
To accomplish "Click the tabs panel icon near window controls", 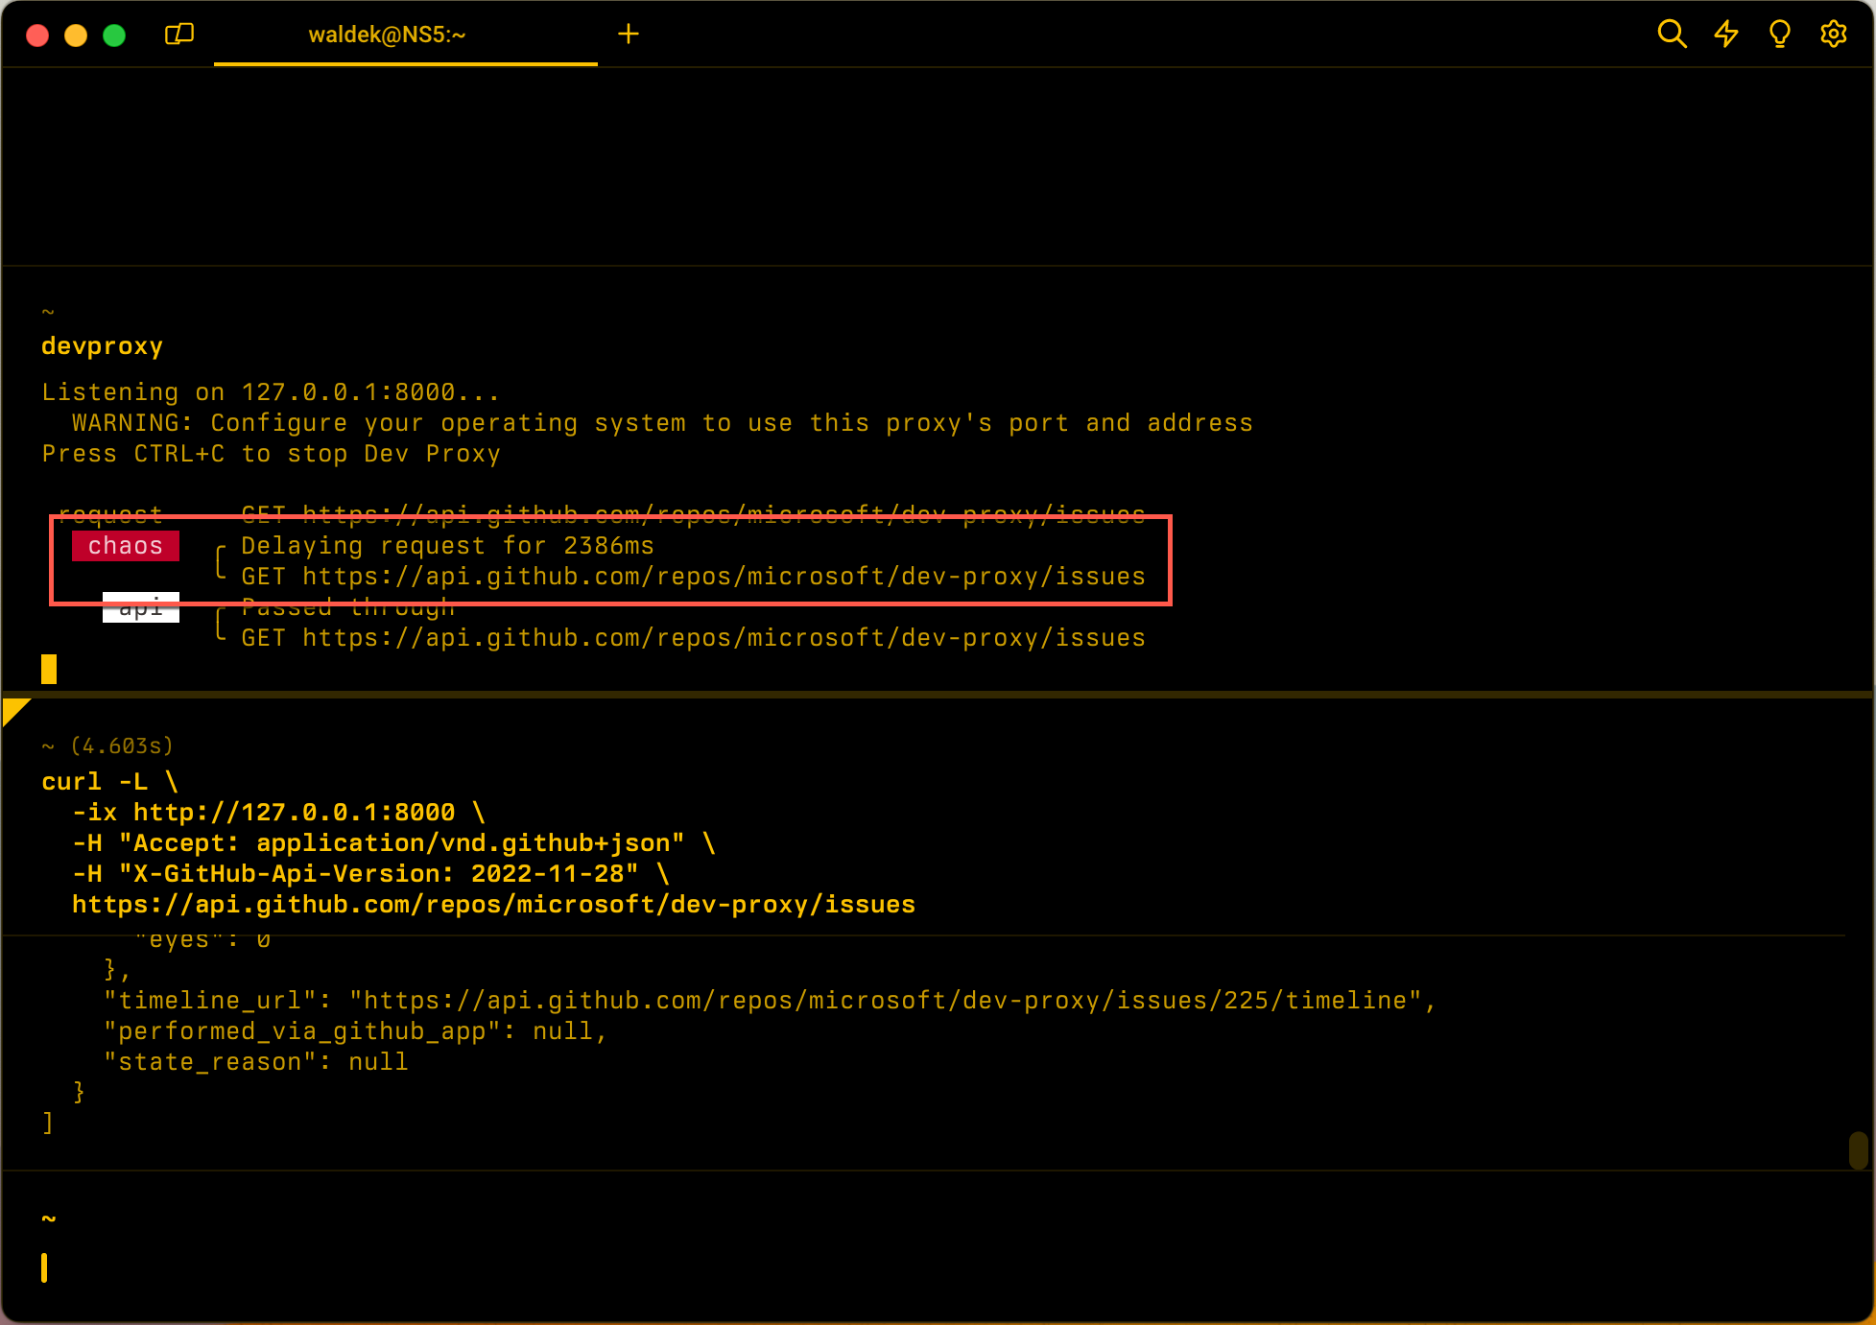I will pyautogui.click(x=179, y=35).
